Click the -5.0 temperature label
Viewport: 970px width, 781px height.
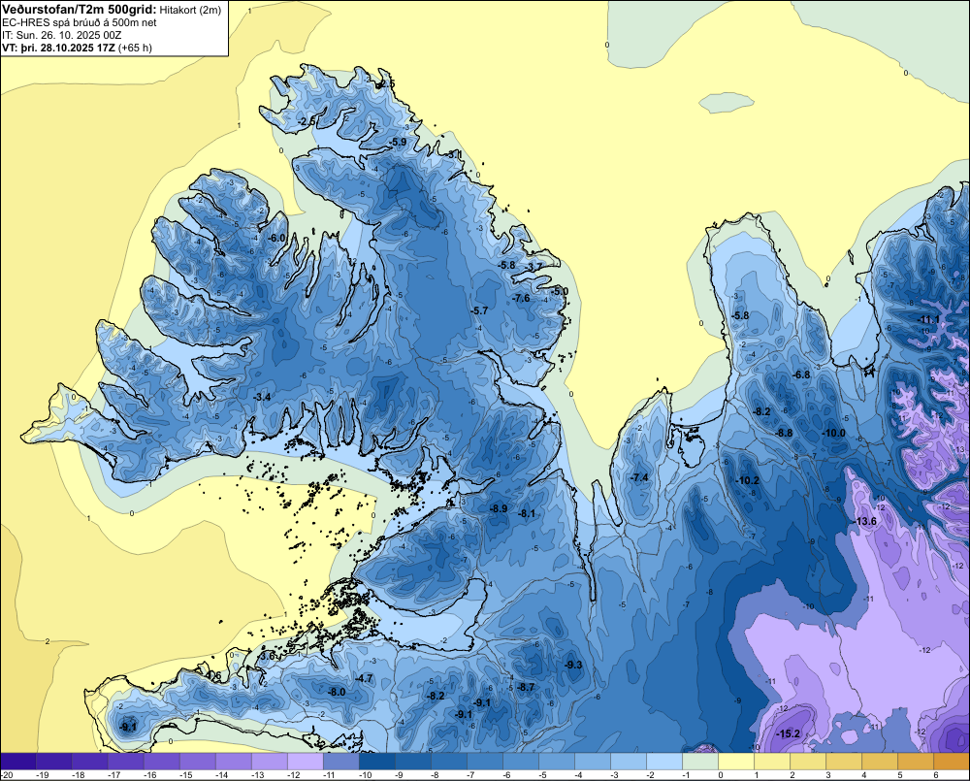coord(560,291)
